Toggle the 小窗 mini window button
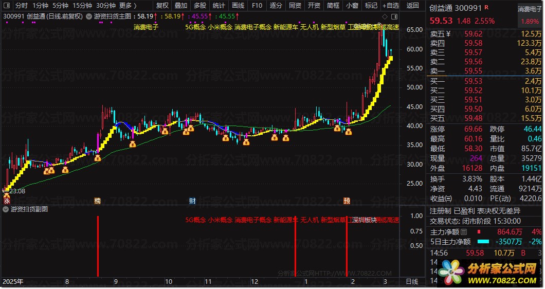This screenshot has width=545, height=289. click(352, 6)
